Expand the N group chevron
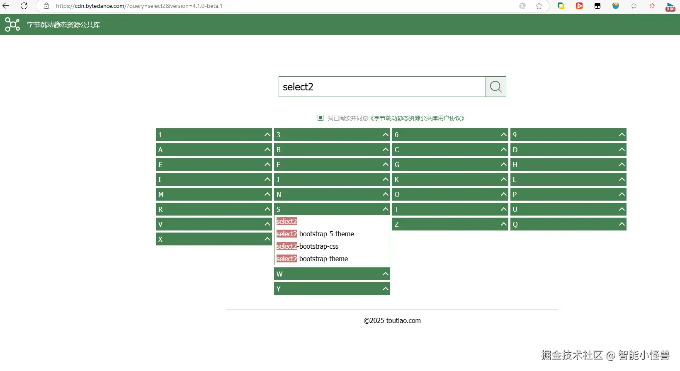This screenshot has height=371, width=680. click(386, 194)
